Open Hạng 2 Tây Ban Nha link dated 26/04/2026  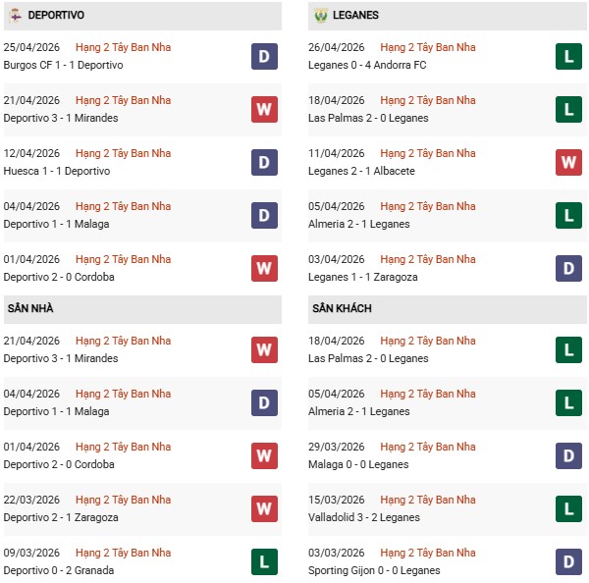point(427,47)
